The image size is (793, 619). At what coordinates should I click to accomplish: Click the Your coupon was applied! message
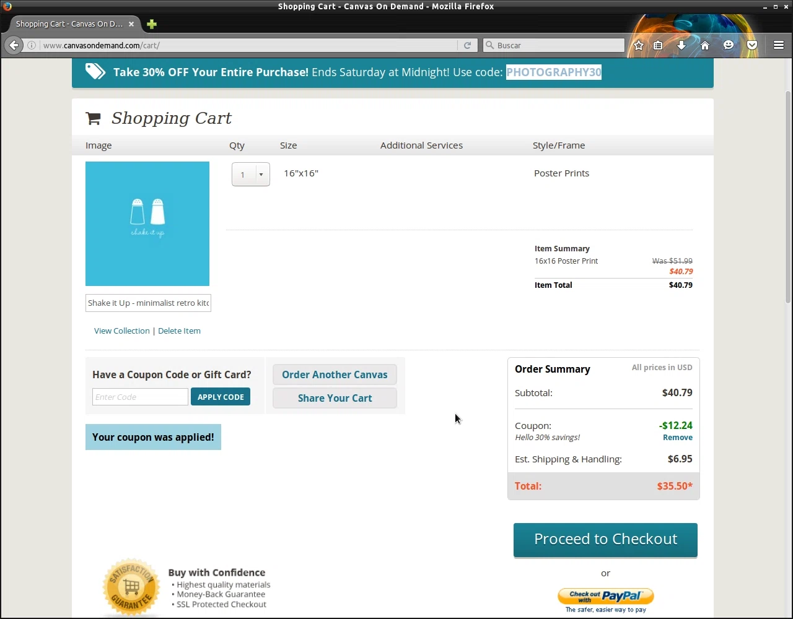click(153, 437)
